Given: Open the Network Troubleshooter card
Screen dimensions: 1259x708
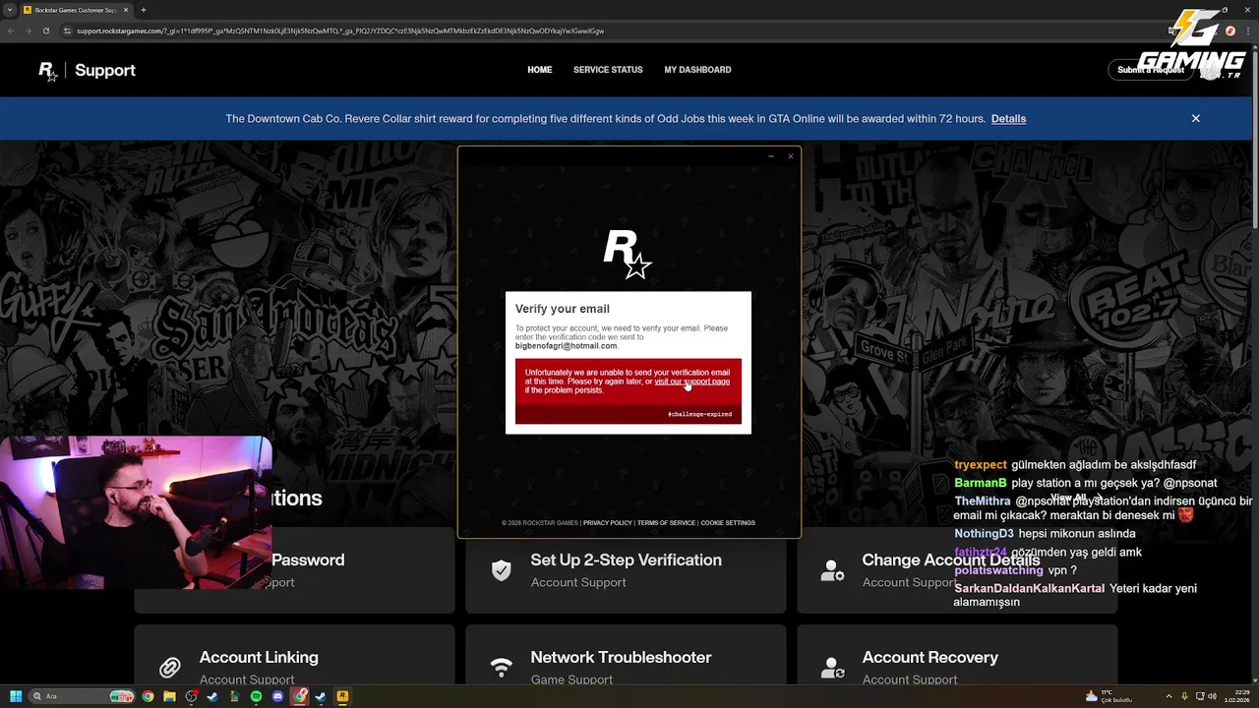Looking at the screenshot, I should [626, 656].
